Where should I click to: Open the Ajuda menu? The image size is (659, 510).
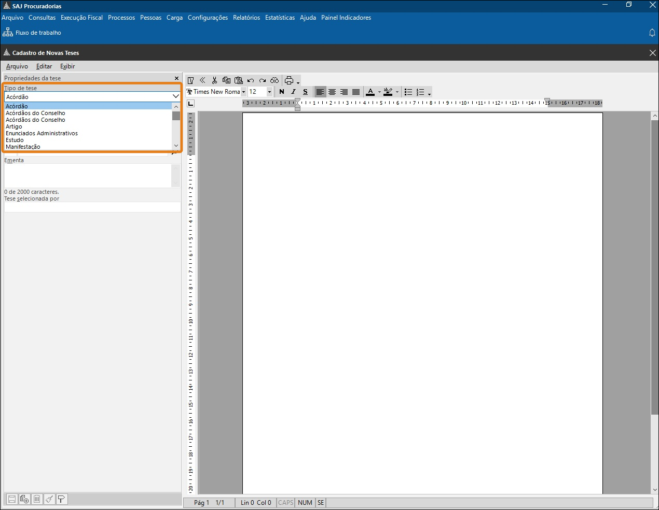click(308, 18)
